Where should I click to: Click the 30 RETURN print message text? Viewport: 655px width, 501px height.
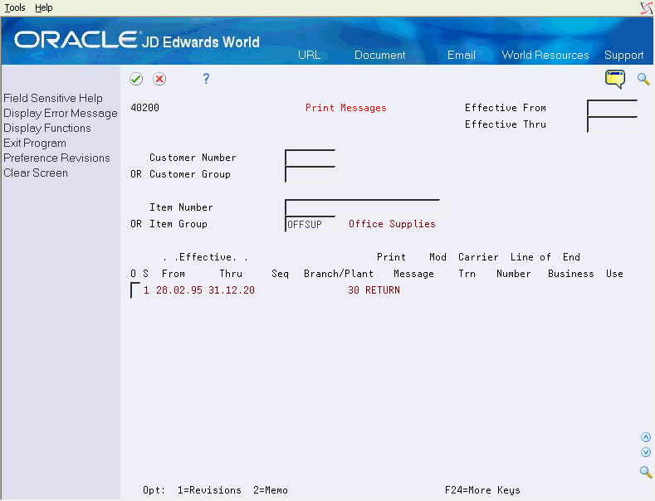pos(374,290)
